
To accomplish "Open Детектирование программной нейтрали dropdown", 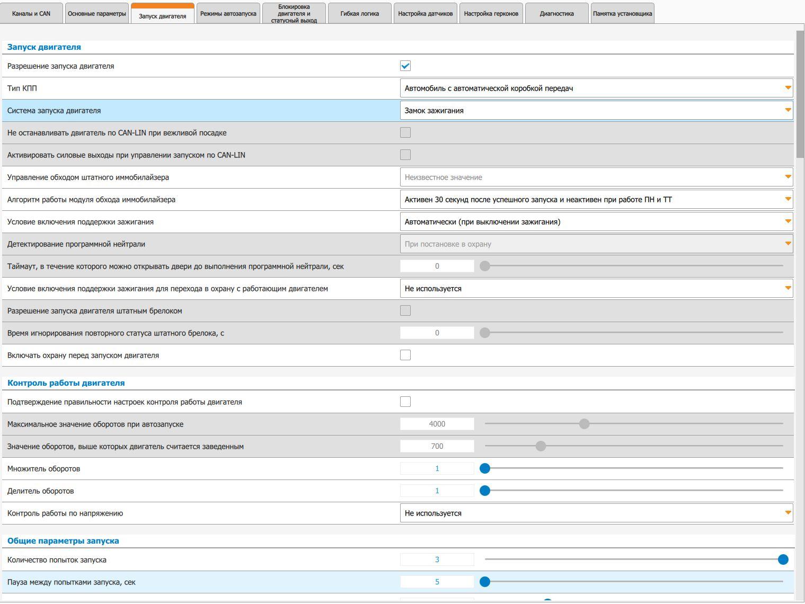I will (x=596, y=244).
